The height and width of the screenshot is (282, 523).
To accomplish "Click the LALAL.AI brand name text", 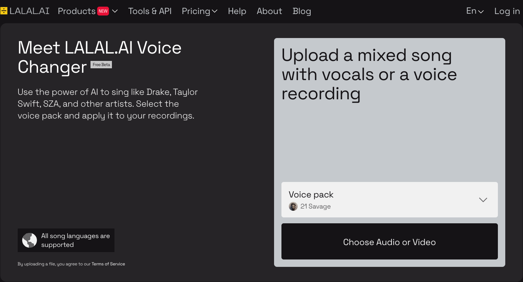I will 30,11.
